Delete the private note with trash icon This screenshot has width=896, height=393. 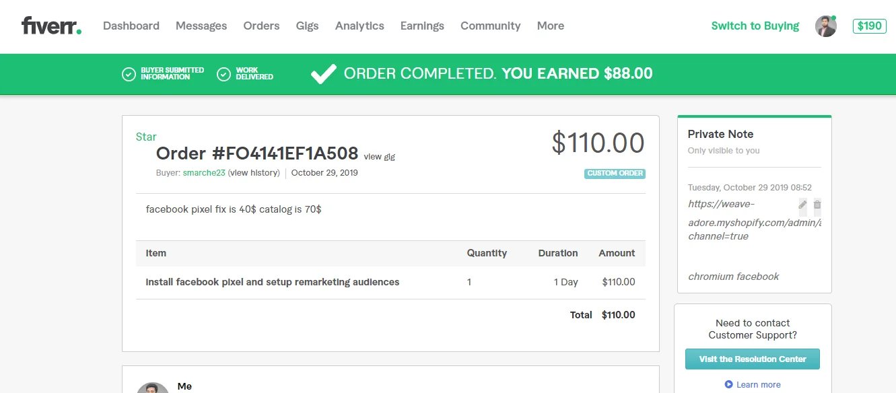tap(817, 204)
